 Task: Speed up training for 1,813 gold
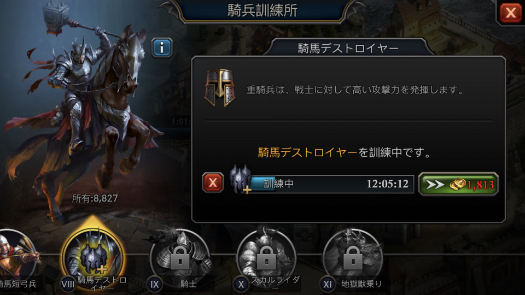coord(458,184)
